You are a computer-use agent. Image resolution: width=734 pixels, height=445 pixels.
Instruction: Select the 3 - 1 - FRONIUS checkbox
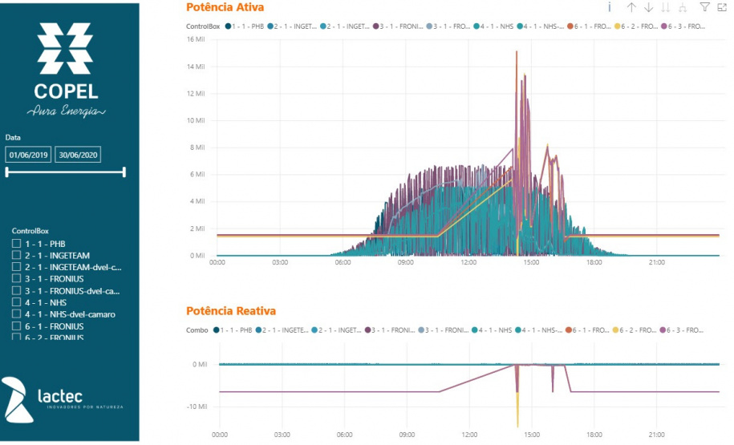click(16, 278)
